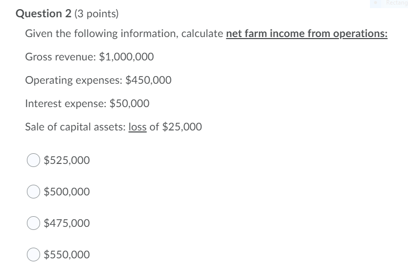Click the 'Interest expense: $50,000' line
The width and height of the screenshot is (408, 270).
point(87,104)
